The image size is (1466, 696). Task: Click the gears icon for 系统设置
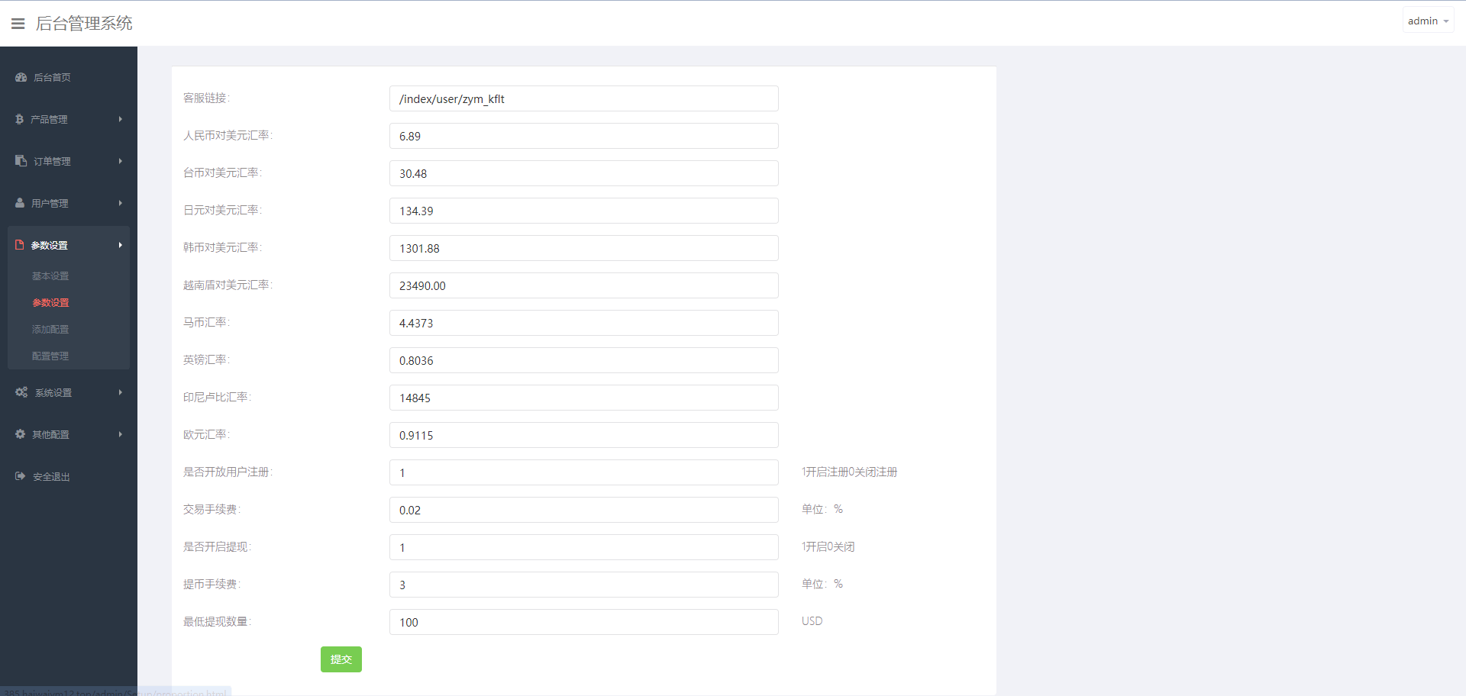(x=21, y=392)
